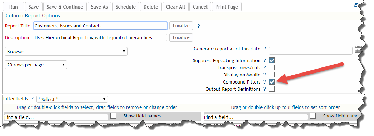Click Localize next to Description field
The image size is (374, 136).
click(181, 37)
